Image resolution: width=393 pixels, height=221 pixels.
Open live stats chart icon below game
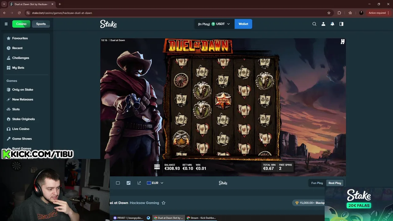[x=129, y=183]
